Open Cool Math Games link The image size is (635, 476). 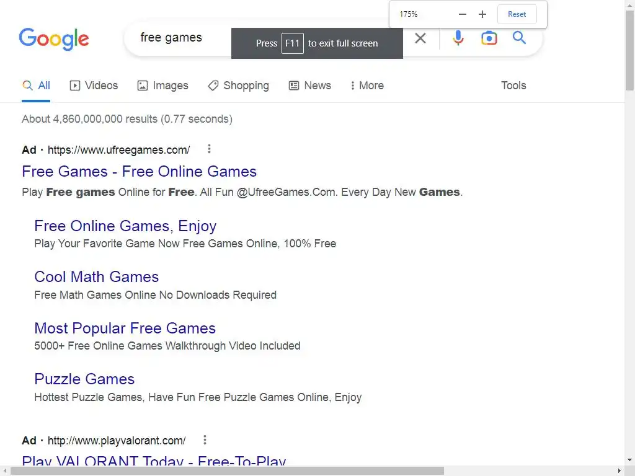pos(96,277)
